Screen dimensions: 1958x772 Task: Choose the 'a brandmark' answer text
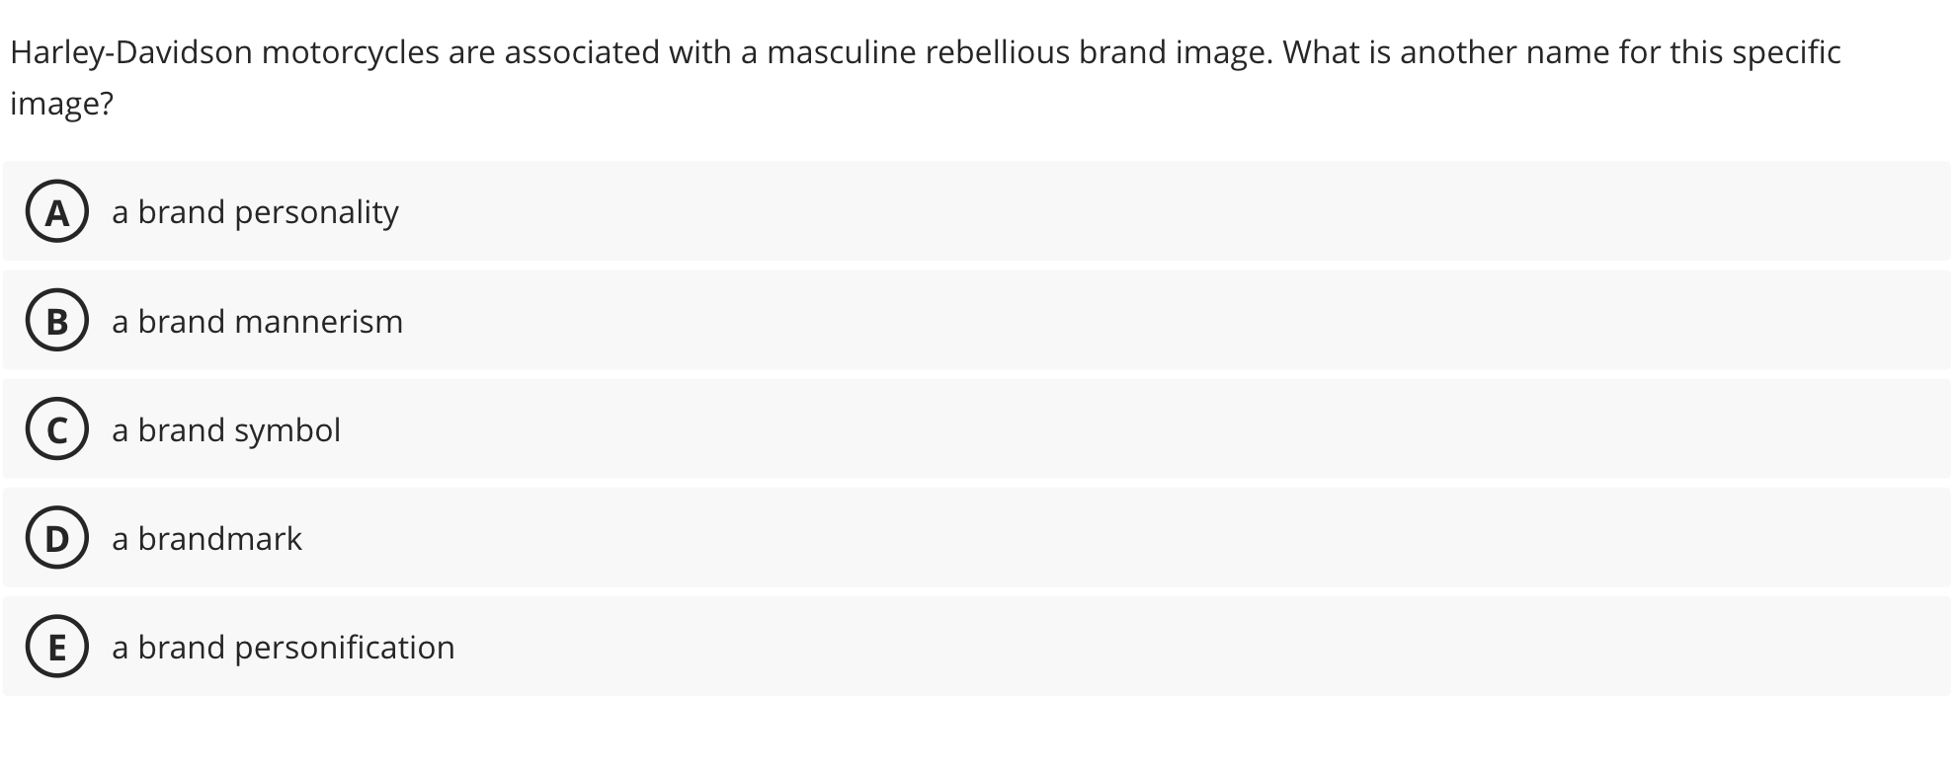point(206,538)
